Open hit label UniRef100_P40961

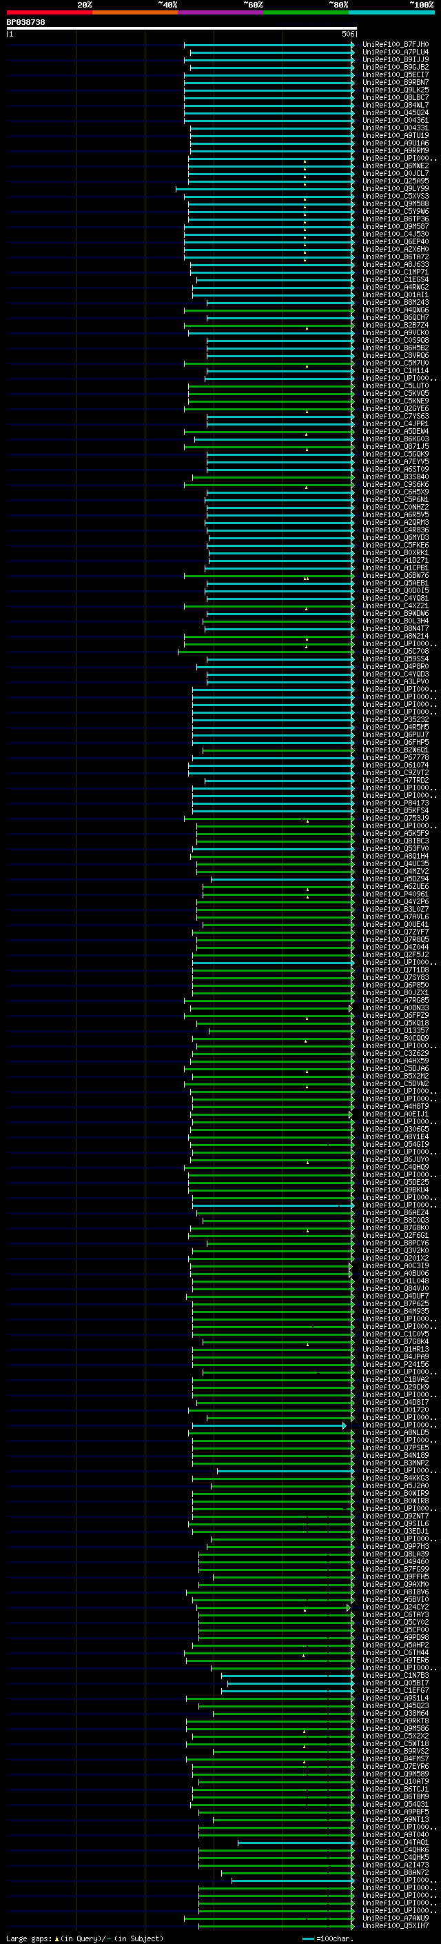(x=395, y=894)
